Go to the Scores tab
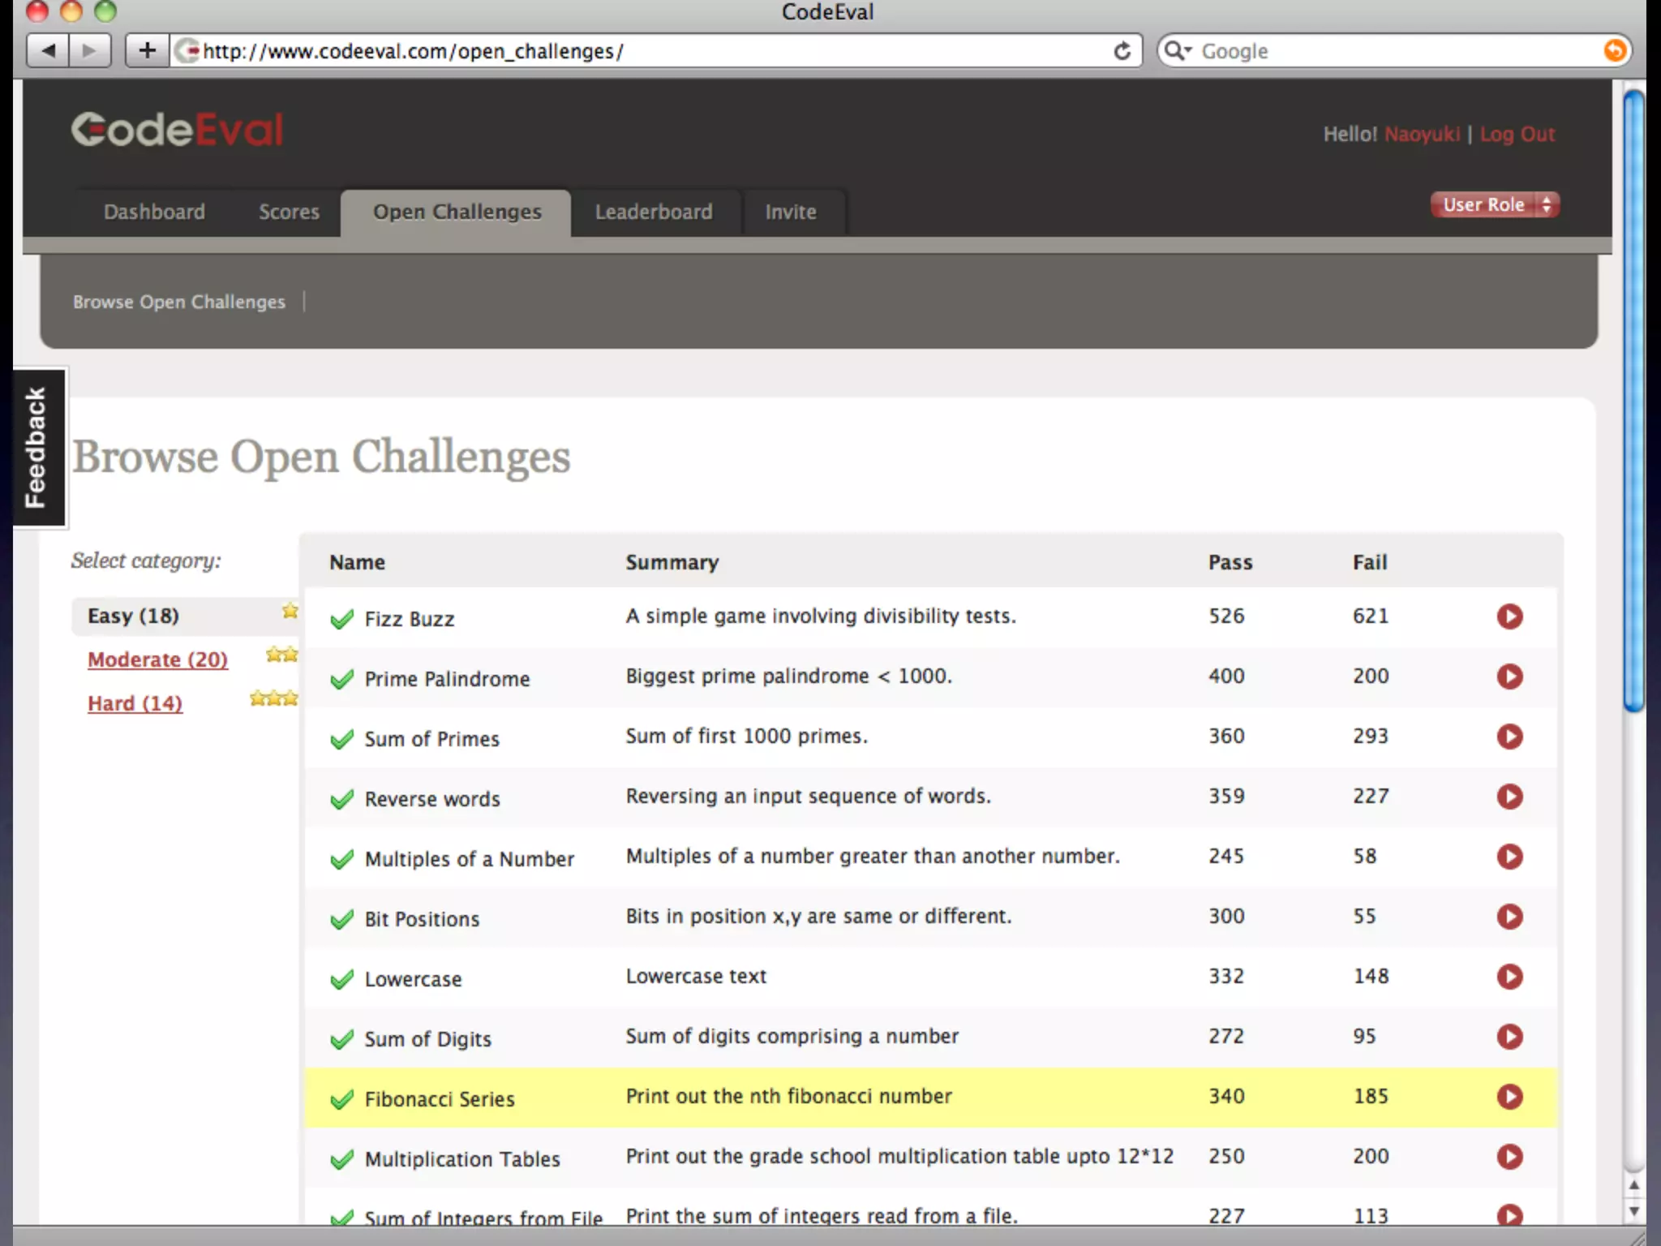 [289, 212]
